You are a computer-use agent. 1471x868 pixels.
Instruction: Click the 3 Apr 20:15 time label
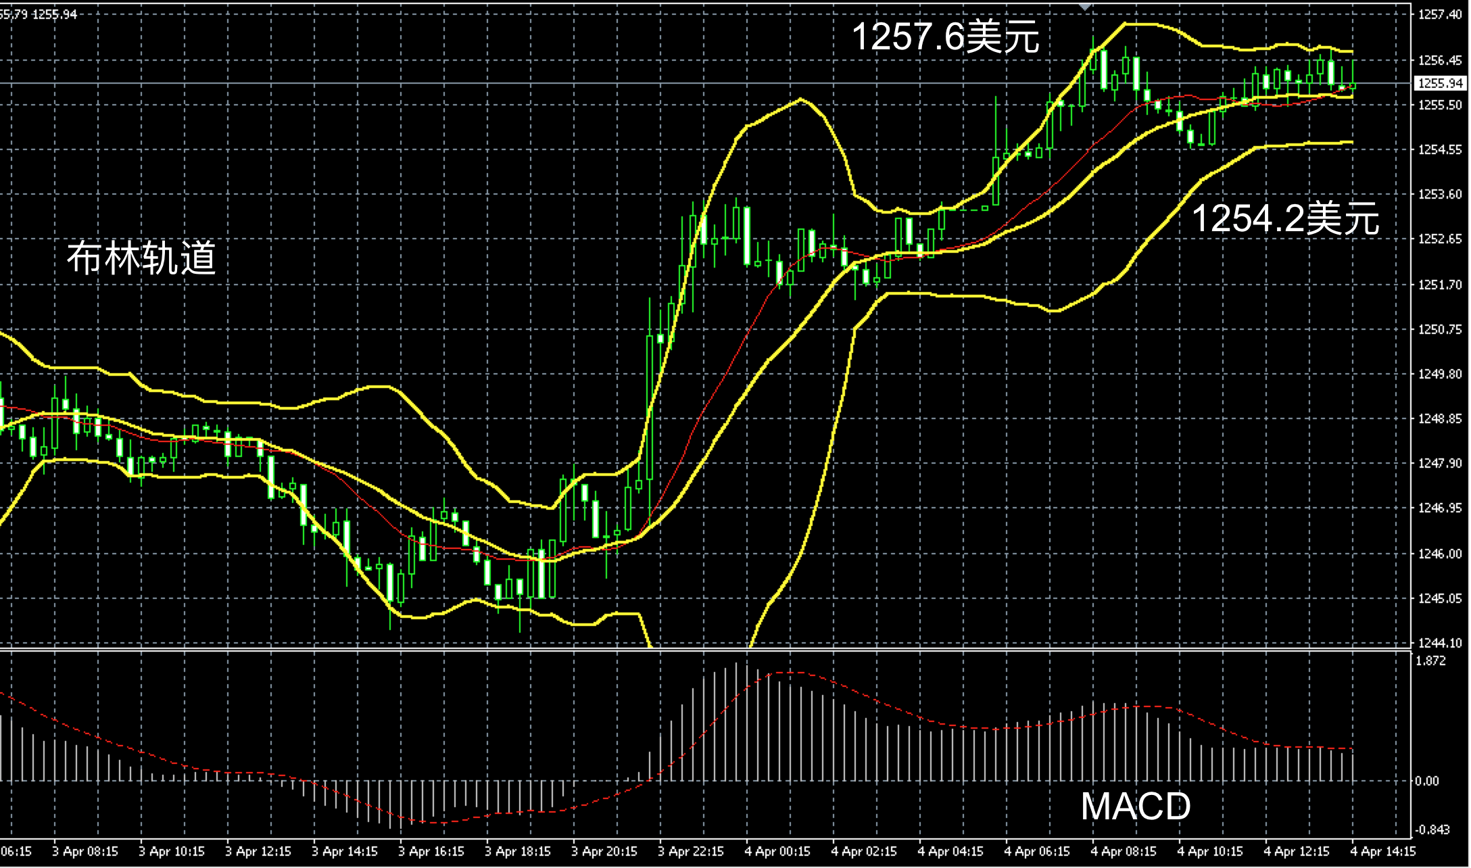604,851
